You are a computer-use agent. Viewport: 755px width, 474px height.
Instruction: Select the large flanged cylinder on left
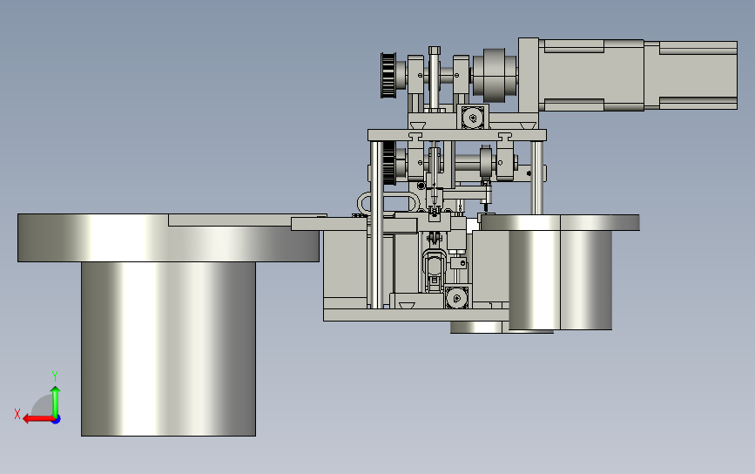168,325
